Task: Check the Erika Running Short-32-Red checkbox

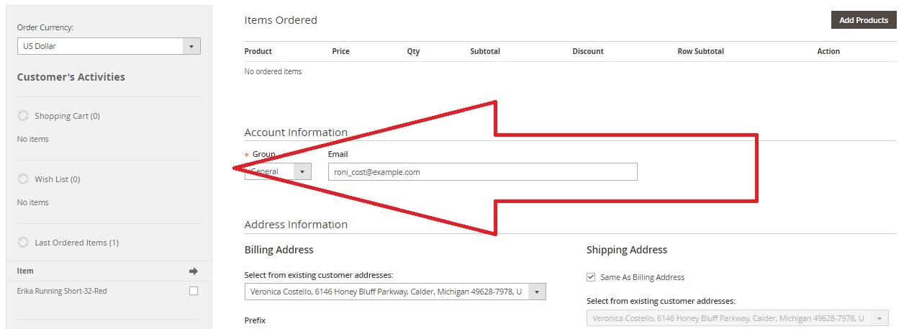Action: click(193, 291)
